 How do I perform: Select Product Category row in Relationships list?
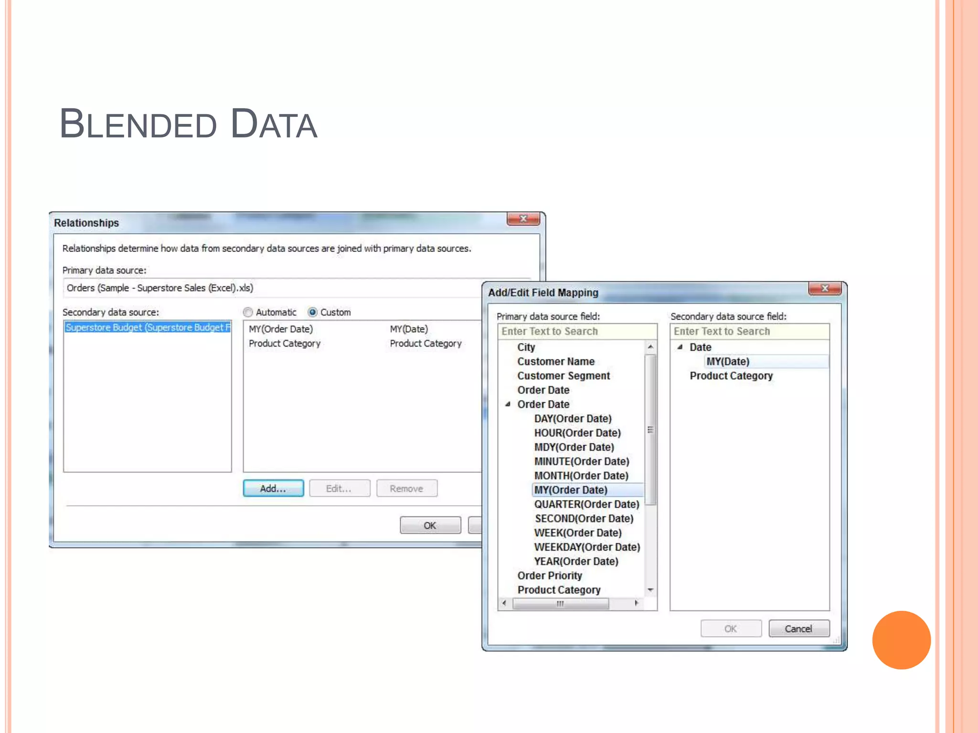[x=356, y=343]
